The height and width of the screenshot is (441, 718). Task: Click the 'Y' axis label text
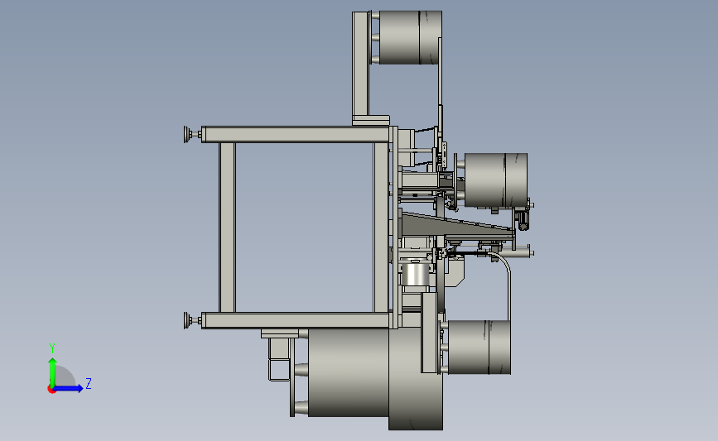52,348
